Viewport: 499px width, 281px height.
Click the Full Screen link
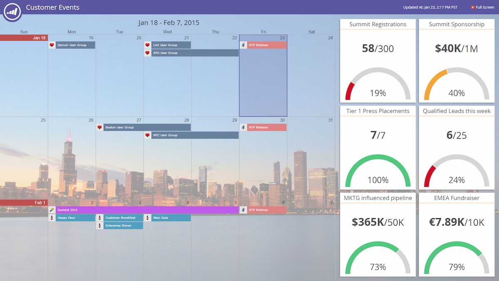click(485, 7)
